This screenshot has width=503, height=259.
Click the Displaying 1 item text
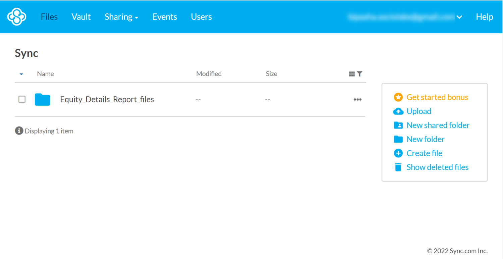49,131
